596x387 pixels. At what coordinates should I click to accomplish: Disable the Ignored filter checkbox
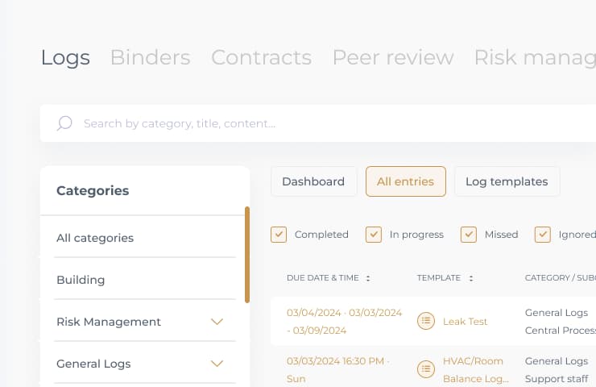pyautogui.click(x=543, y=235)
